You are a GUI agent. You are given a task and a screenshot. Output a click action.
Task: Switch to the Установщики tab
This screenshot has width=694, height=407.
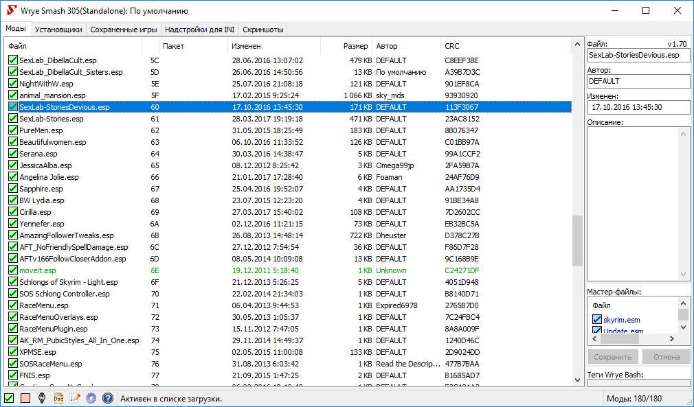(58, 30)
